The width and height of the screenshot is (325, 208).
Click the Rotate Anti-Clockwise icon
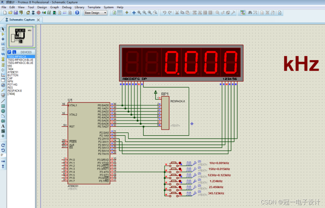click(x=3, y=150)
